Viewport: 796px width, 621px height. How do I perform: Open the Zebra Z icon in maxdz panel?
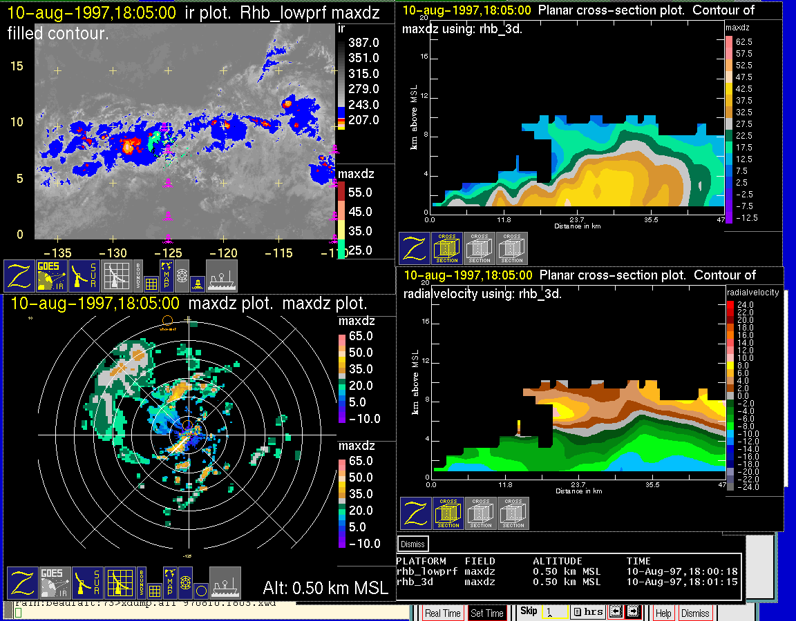point(22,582)
